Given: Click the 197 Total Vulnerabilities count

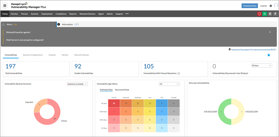Looking at the screenshot, I should (10, 66).
